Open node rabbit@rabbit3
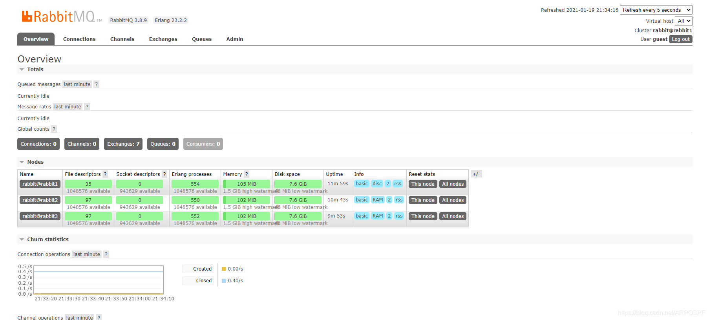This screenshot has width=709, height=320. 40,216
